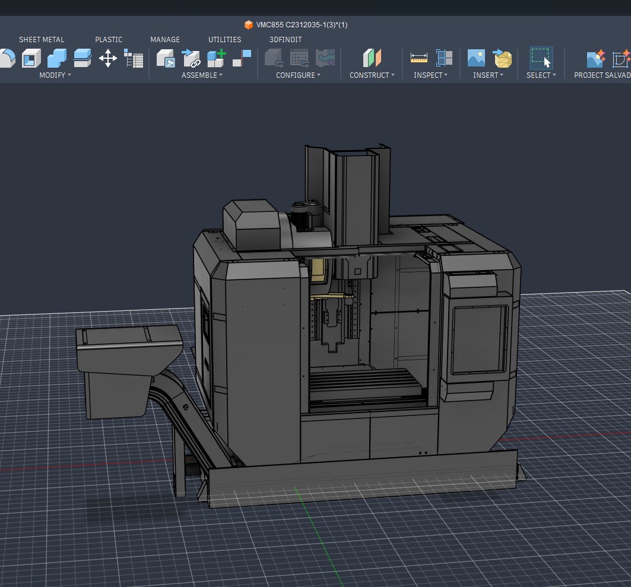631x587 pixels.
Task: Switch to the 3DFINDIT tab
Action: tap(286, 39)
